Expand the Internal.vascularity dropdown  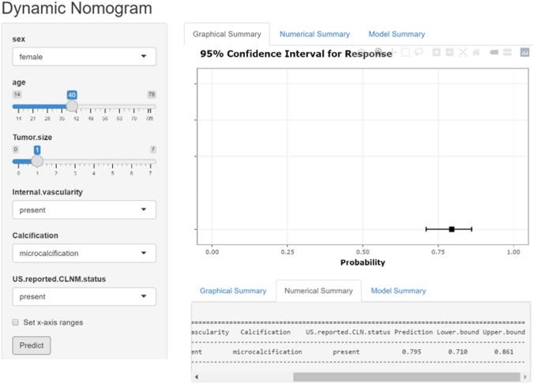(x=84, y=210)
